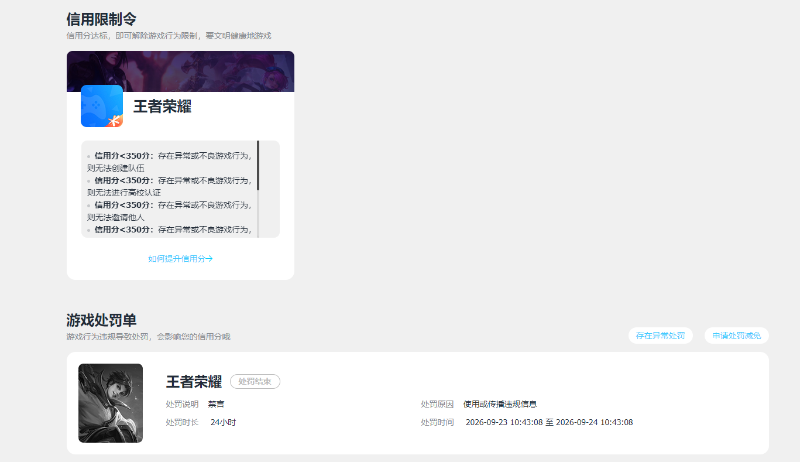Click the 游戏处罚单 heading
Viewport: 800px width, 462px height.
pyautogui.click(x=101, y=320)
